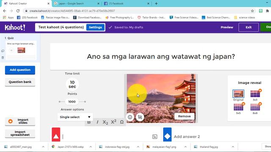Close the Kahoot! Creator tab
This screenshot has width=271, height=152.
[x=48, y=3]
